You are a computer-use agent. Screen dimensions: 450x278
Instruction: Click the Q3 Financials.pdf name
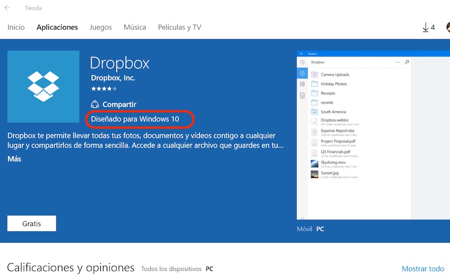tap(336, 152)
